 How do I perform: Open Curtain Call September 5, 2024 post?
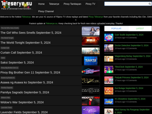(x=21, y=52)
